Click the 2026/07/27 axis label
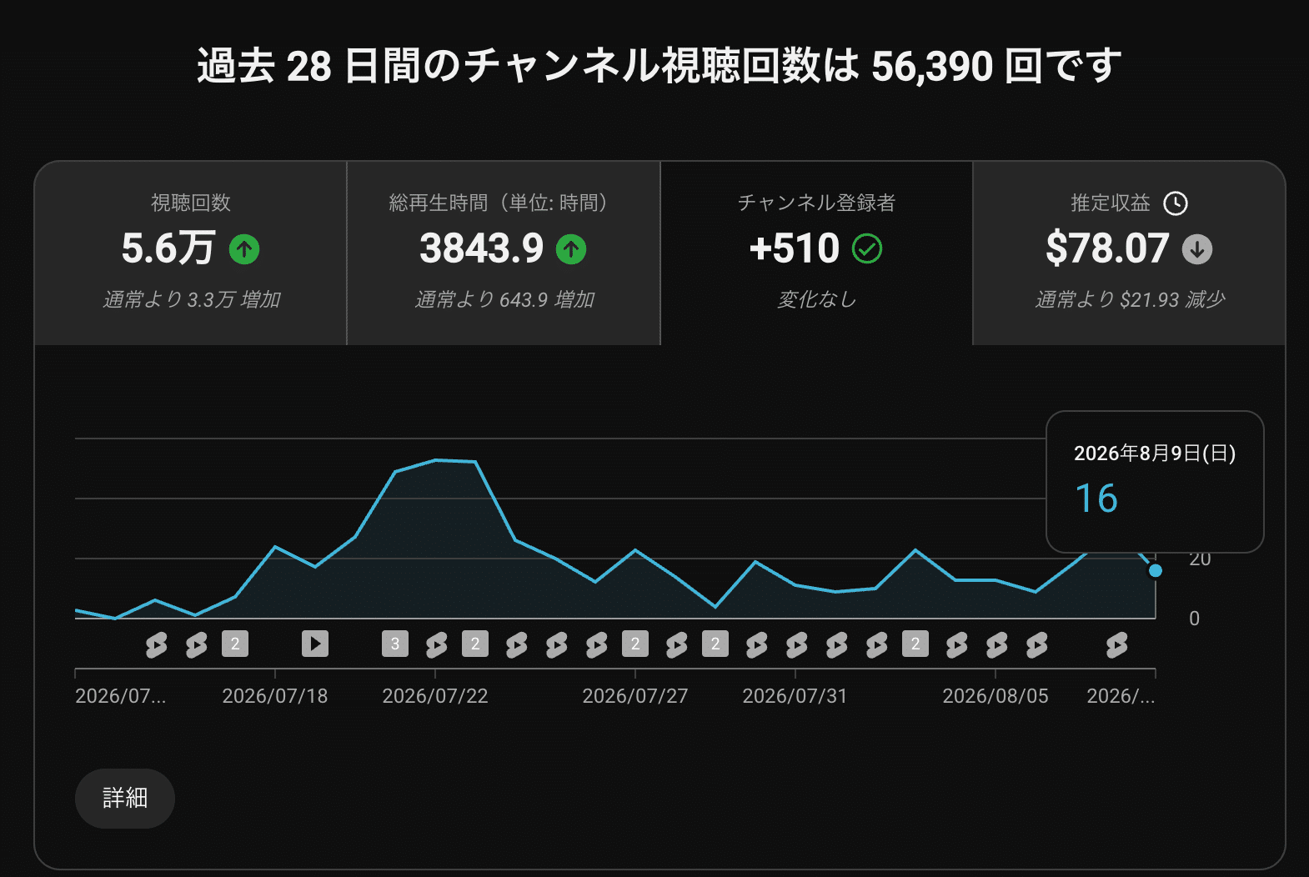Screen dimensions: 1309x877 (635, 696)
